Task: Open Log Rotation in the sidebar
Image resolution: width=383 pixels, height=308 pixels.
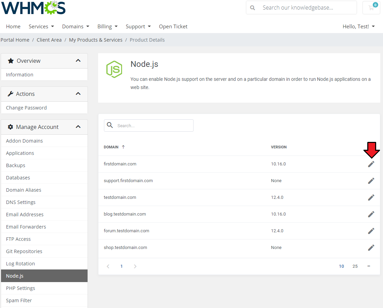Action: click(x=44, y=264)
